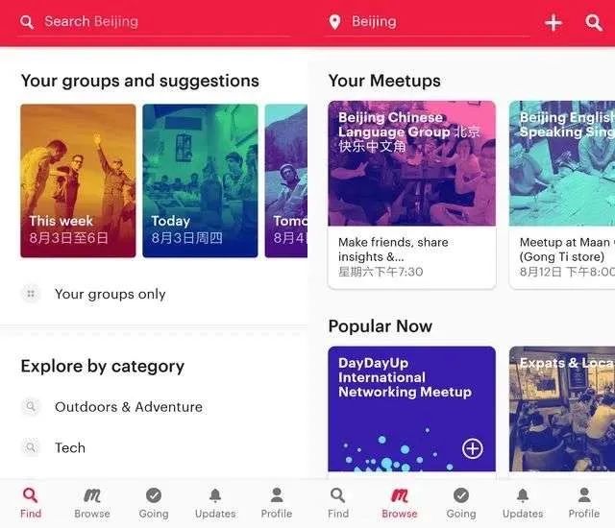The width and height of the screenshot is (615, 528).
Task: Tap the circled plus icon on DayDayUp card
Action: pos(472,448)
